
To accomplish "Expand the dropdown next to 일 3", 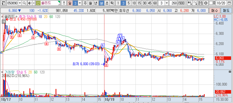I will tap(80, 3).
